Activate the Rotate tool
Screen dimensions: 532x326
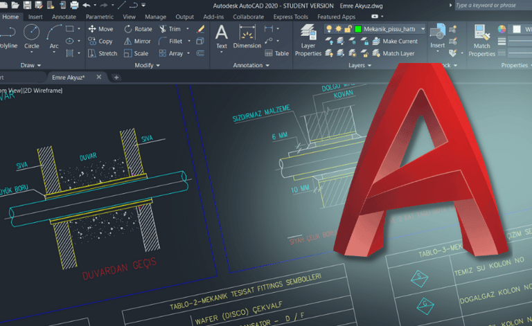coord(138,29)
